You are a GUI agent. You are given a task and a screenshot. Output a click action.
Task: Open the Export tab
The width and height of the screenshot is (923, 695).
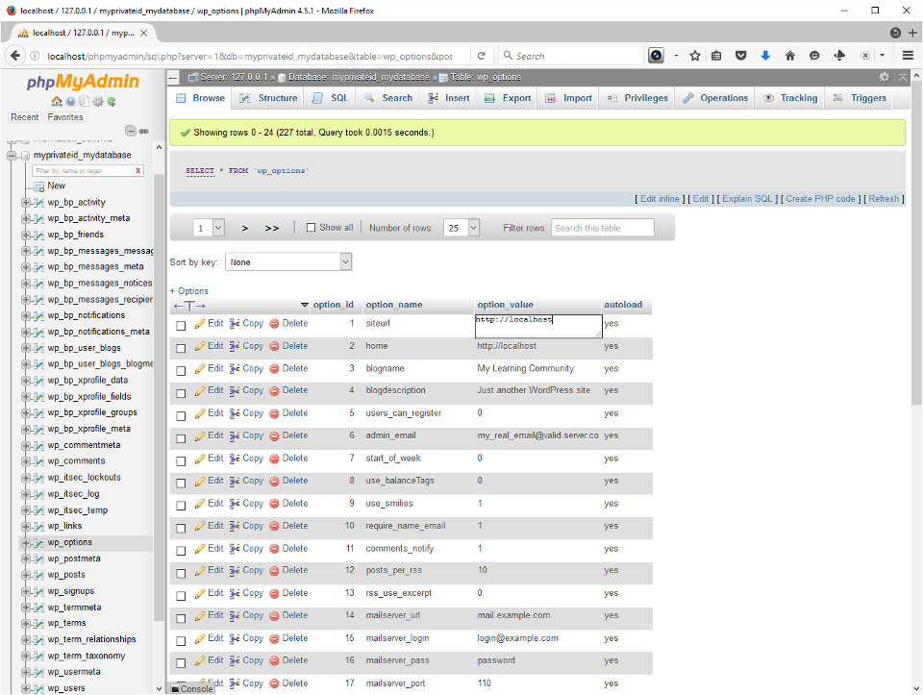508,98
